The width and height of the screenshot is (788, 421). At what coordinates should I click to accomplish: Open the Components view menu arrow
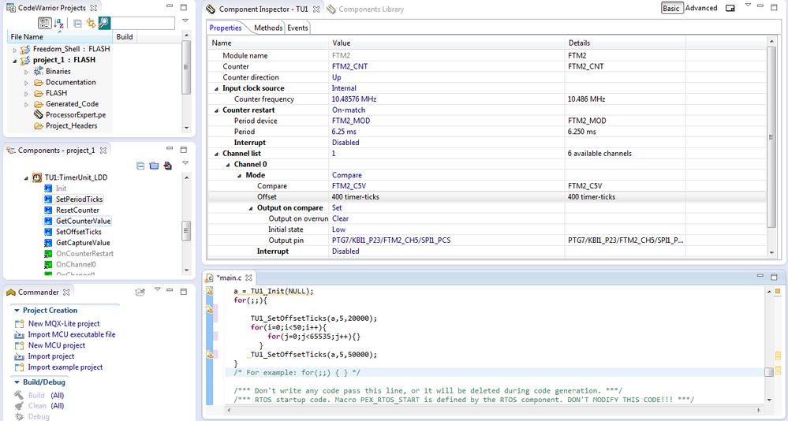coord(185,163)
